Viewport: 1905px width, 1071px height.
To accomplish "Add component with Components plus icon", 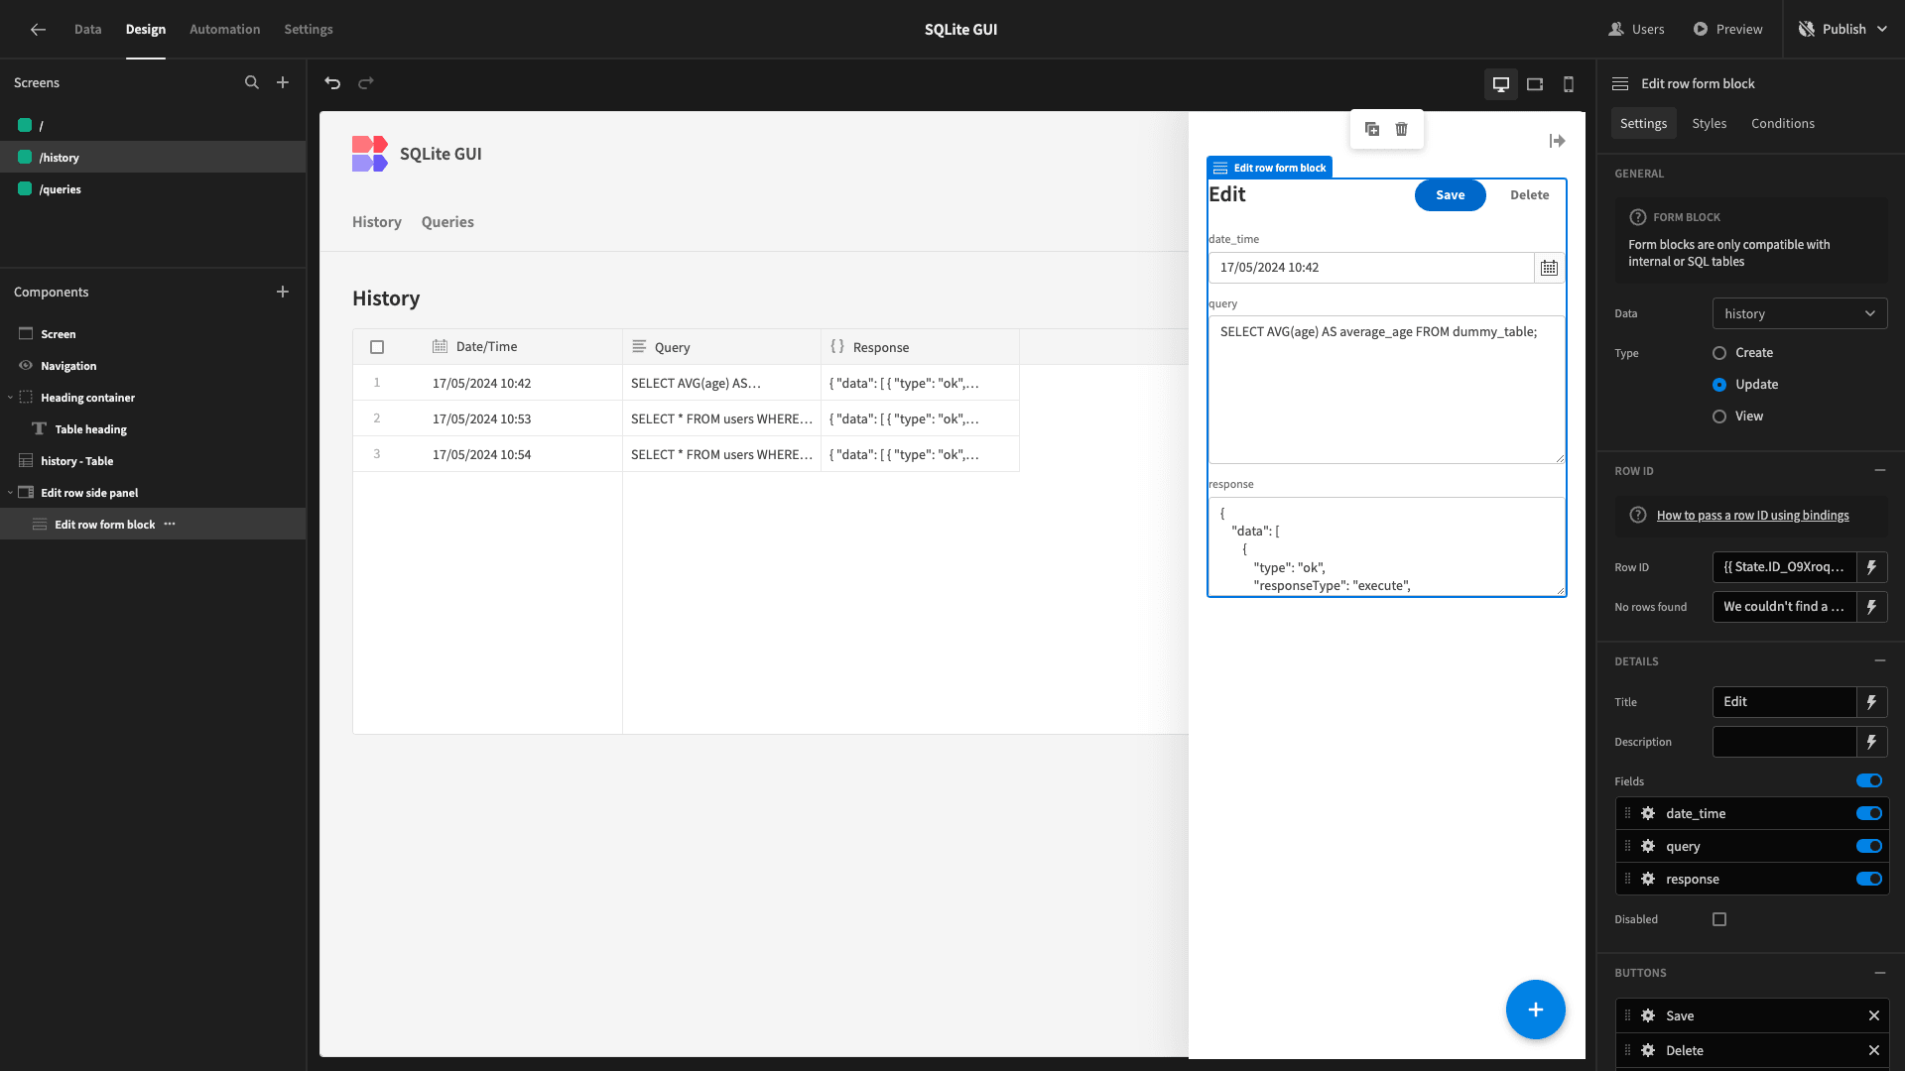I will [283, 293].
